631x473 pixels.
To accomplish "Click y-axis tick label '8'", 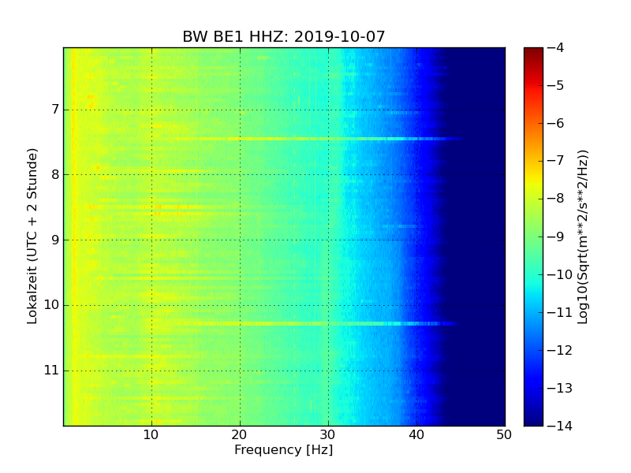I will 55,174.
